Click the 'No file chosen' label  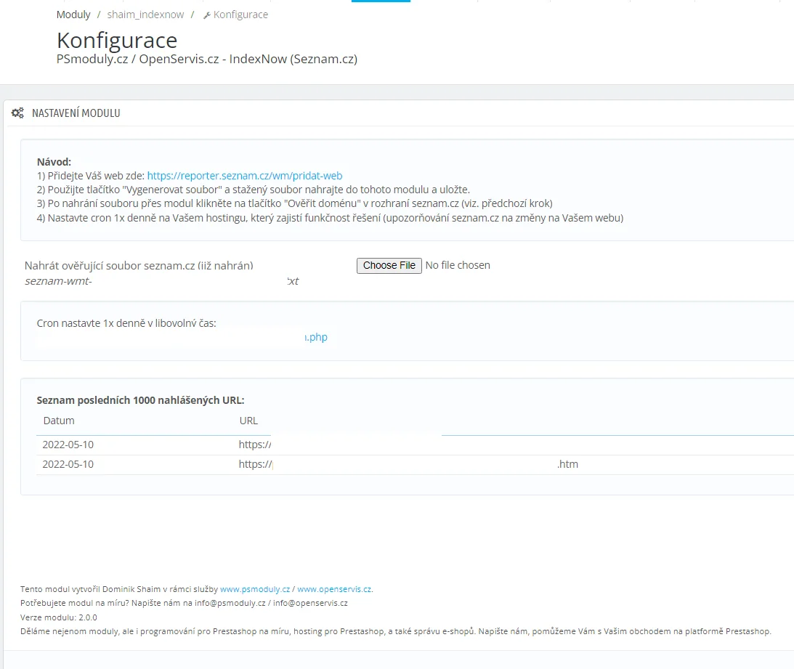[458, 265]
